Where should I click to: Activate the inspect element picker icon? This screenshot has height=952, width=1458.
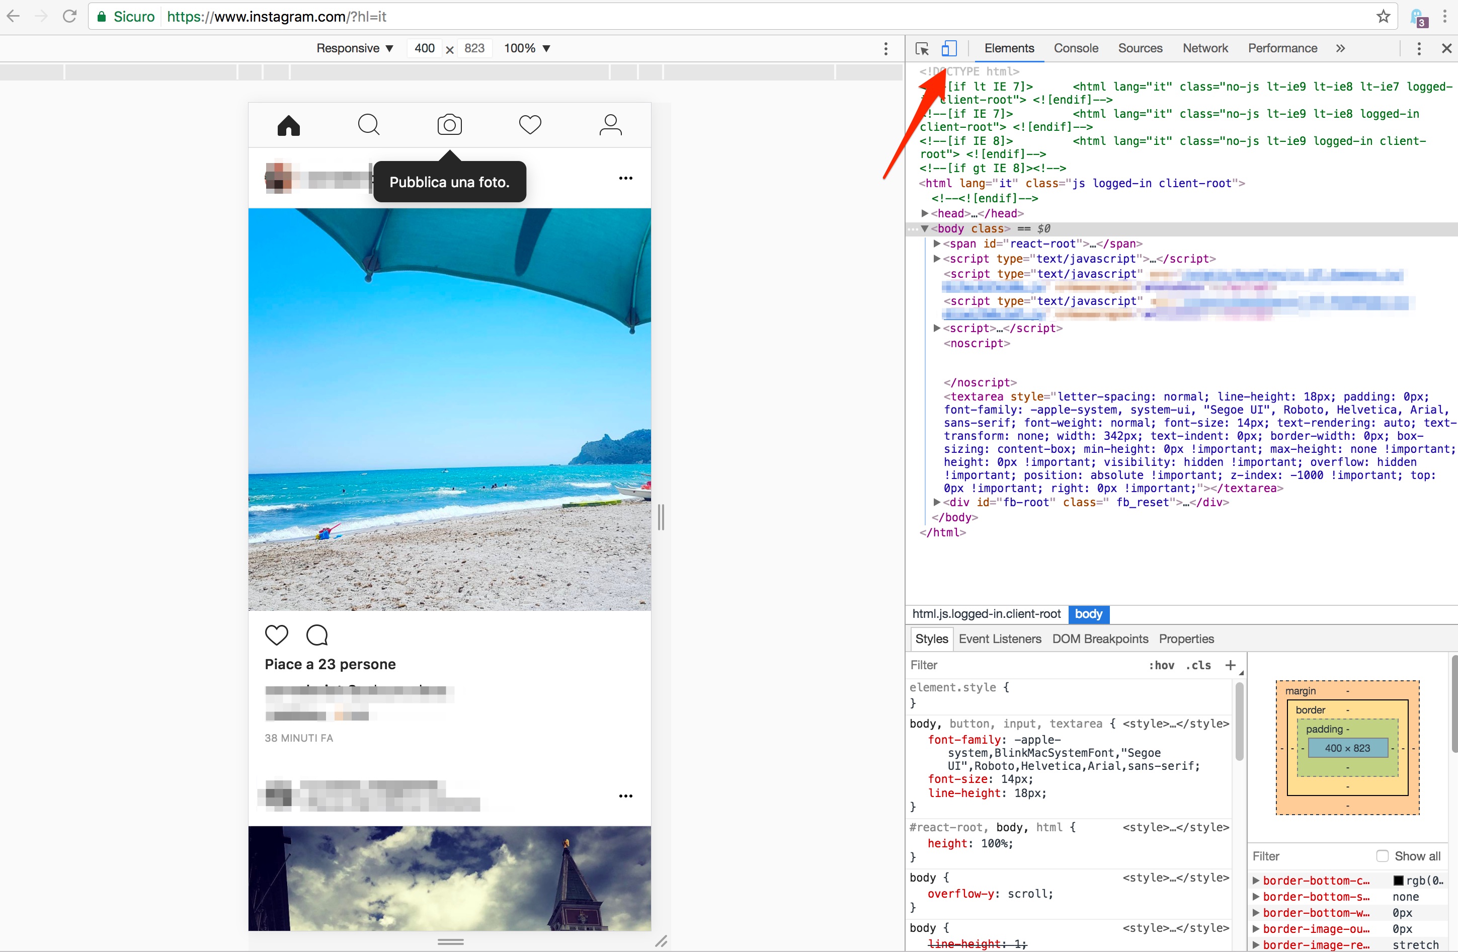(x=921, y=48)
